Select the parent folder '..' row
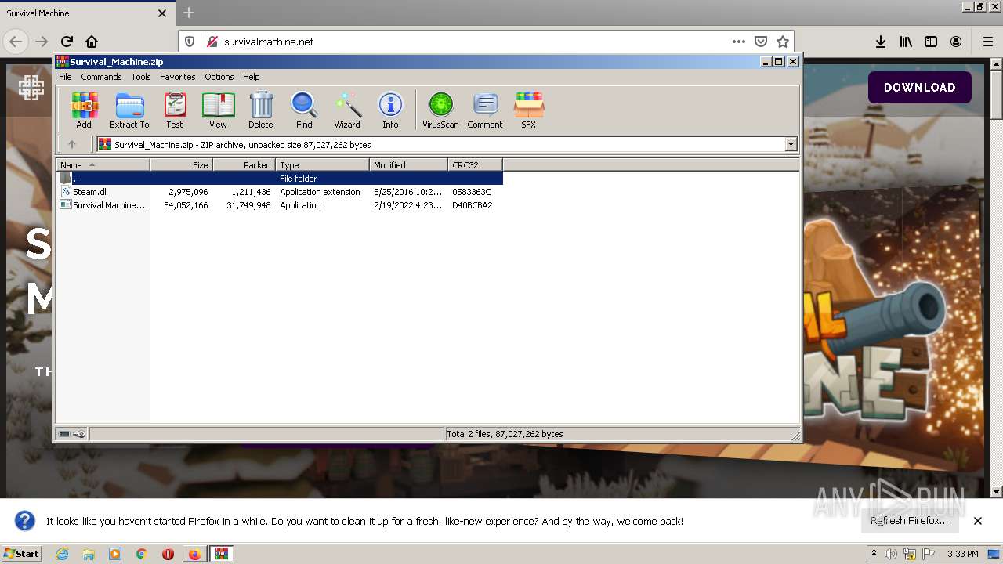The height and width of the screenshot is (564, 1003). tap(280, 179)
